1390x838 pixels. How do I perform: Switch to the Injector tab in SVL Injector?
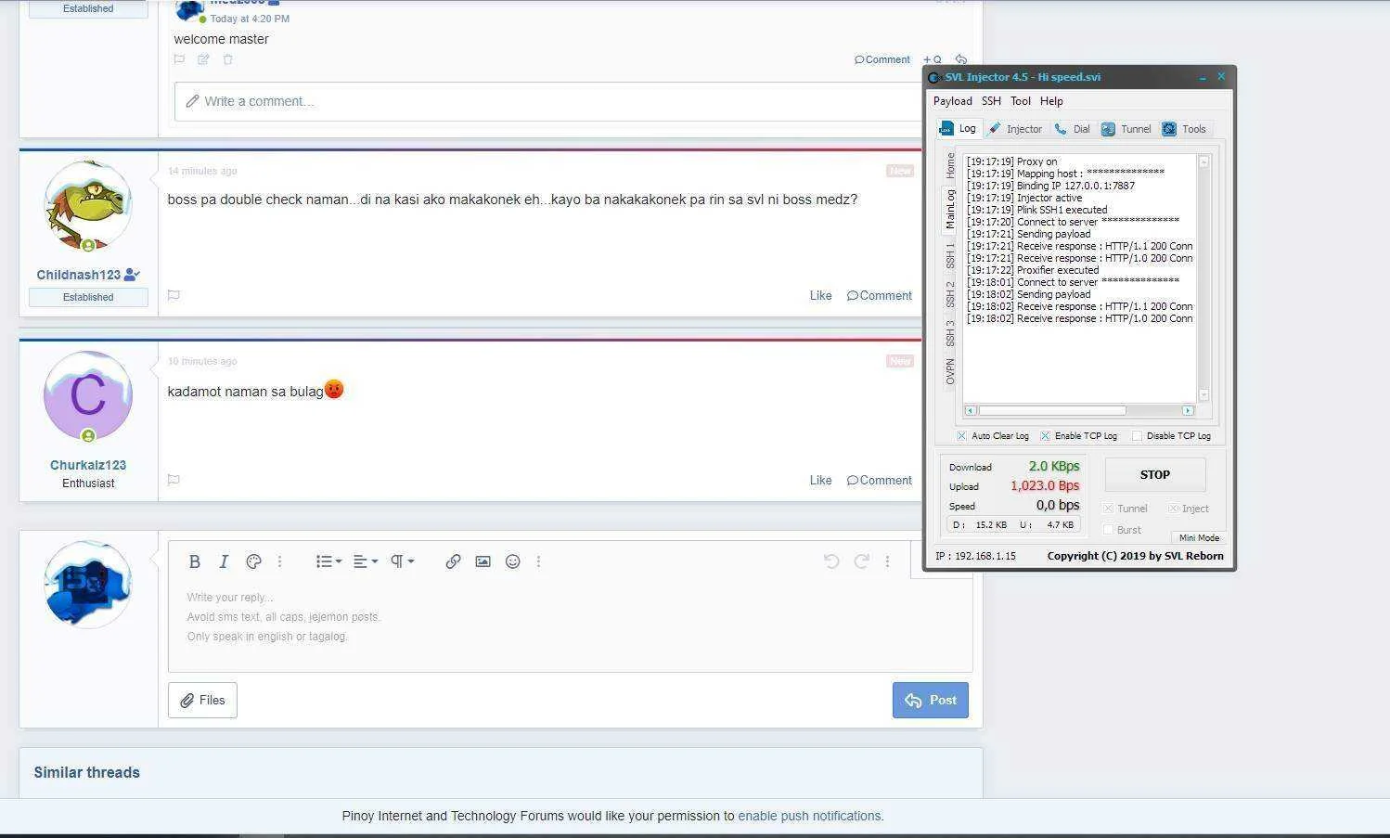pyautogui.click(x=1015, y=129)
